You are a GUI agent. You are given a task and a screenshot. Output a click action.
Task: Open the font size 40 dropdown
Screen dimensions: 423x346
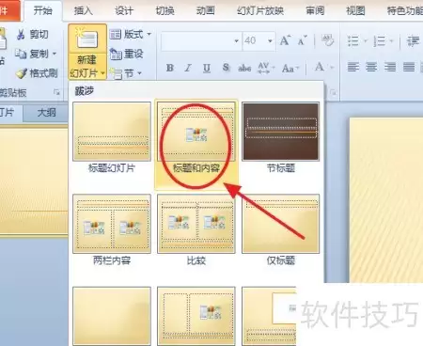pyautogui.click(x=270, y=41)
